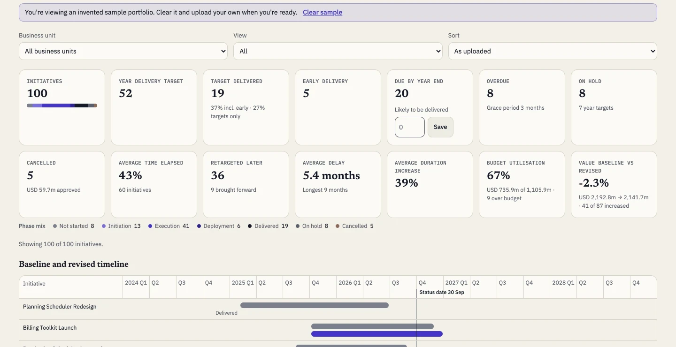Image resolution: width=676 pixels, height=347 pixels.
Task: Click "37% incl. early · 27% targets only" text
Action: pyautogui.click(x=238, y=112)
